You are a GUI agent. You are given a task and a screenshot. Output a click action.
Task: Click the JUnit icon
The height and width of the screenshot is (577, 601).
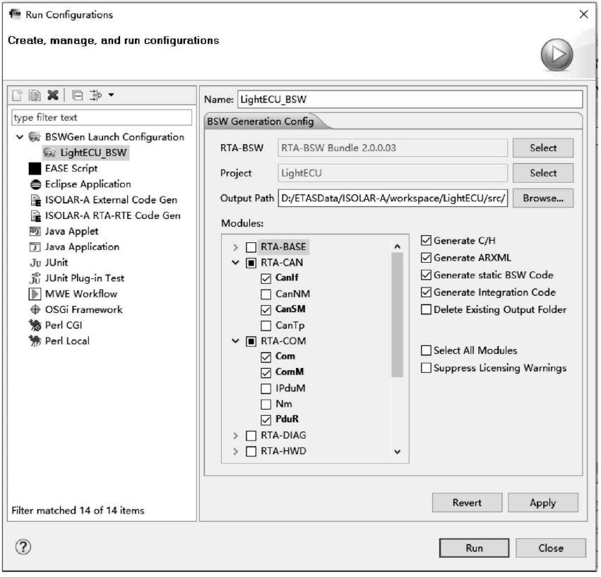click(x=35, y=263)
